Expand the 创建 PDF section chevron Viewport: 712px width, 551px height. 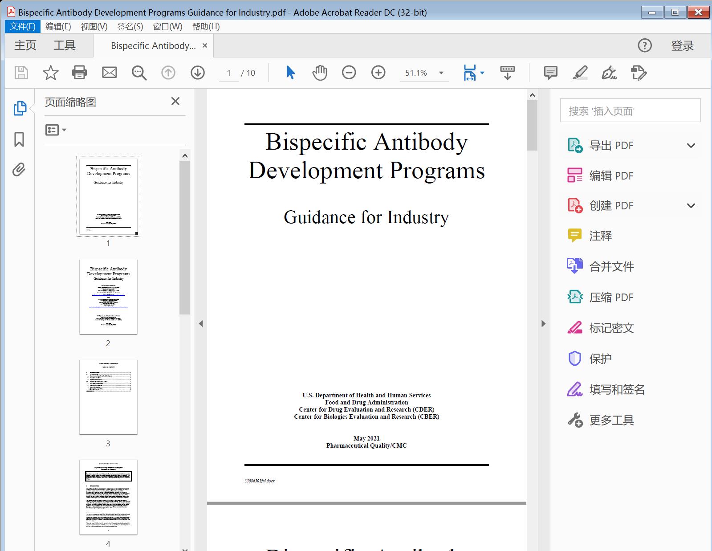tap(691, 206)
